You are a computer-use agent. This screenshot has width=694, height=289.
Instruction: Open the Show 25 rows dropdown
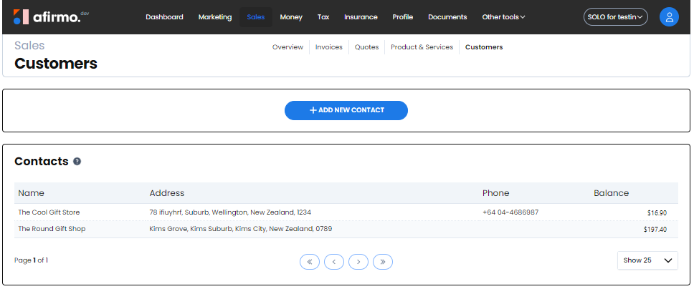(647, 260)
